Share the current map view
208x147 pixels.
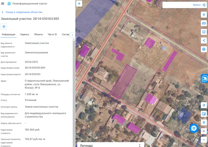[204, 41]
